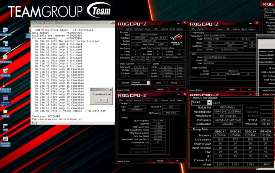
Task: Open SPD tab in CPU-Z Memory window
Action: pyautogui.click(x=156, y=100)
